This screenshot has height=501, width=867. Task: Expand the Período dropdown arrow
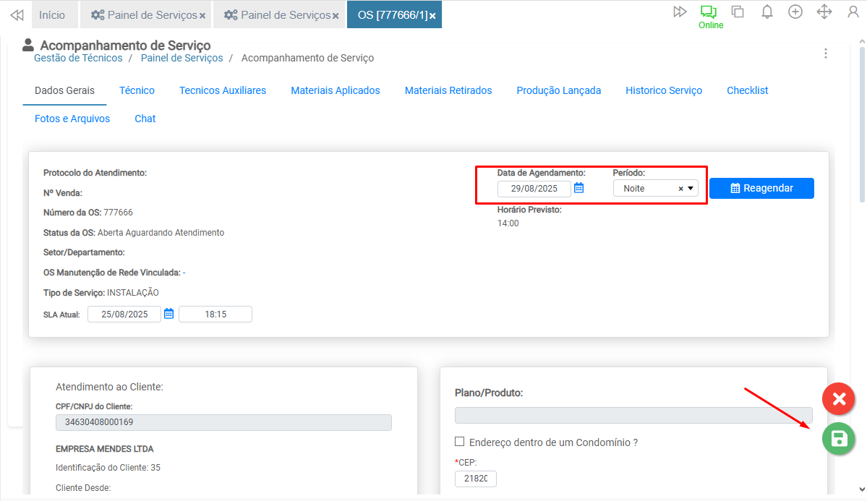coord(691,188)
